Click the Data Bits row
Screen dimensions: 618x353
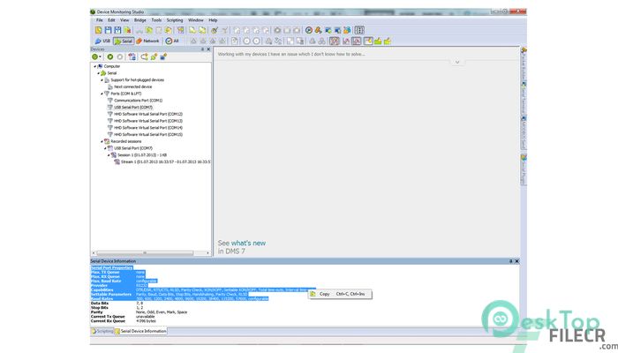pos(117,304)
